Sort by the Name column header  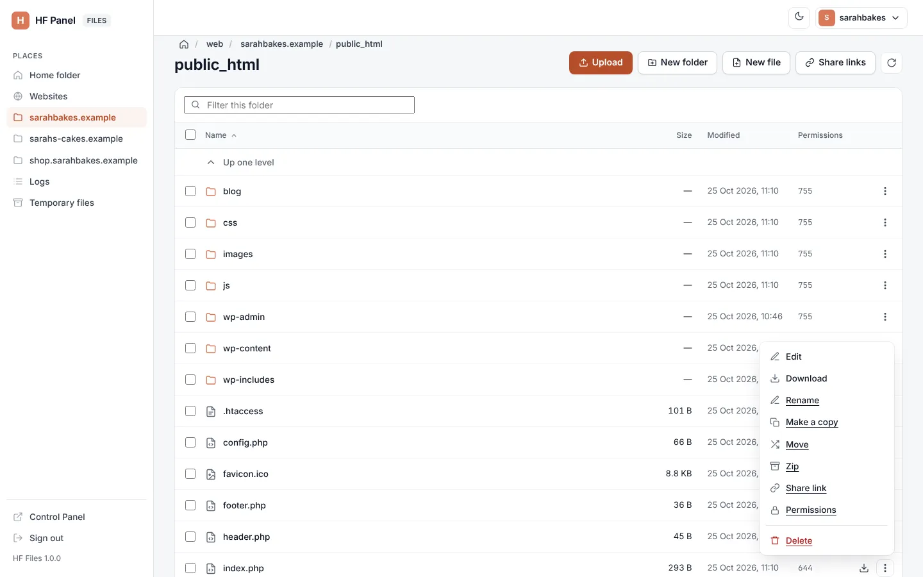pos(220,135)
